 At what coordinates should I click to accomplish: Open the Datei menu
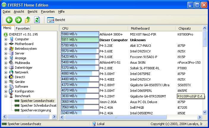pos(7,12)
